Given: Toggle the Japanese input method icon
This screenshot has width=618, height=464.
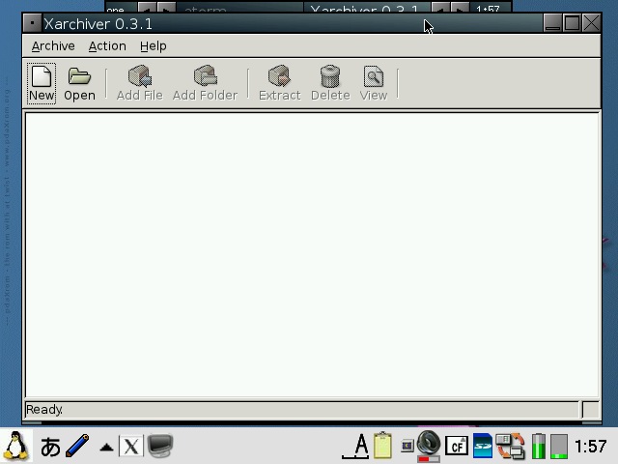Looking at the screenshot, I should tap(50, 447).
